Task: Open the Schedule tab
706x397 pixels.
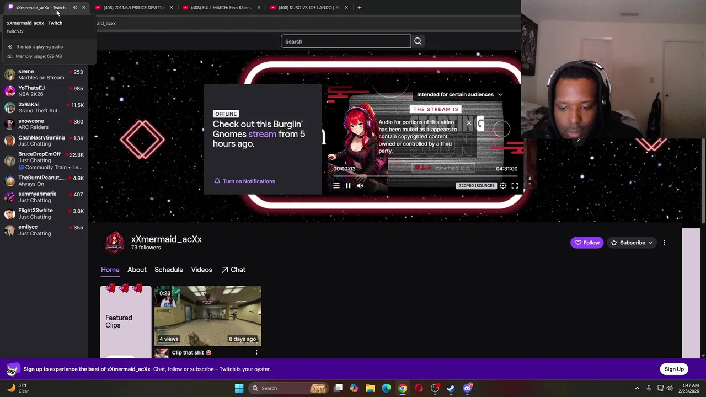Action: [x=169, y=270]
